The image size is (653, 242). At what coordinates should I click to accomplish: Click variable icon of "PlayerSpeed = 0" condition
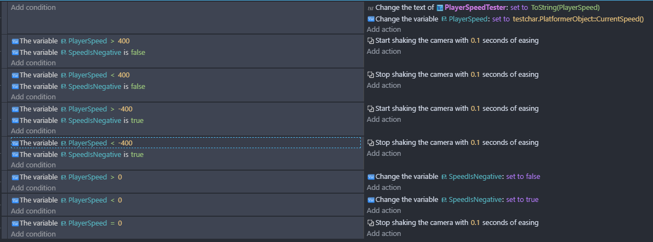15,223
